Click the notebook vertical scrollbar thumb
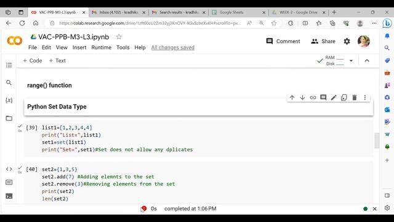 [377, 141]
